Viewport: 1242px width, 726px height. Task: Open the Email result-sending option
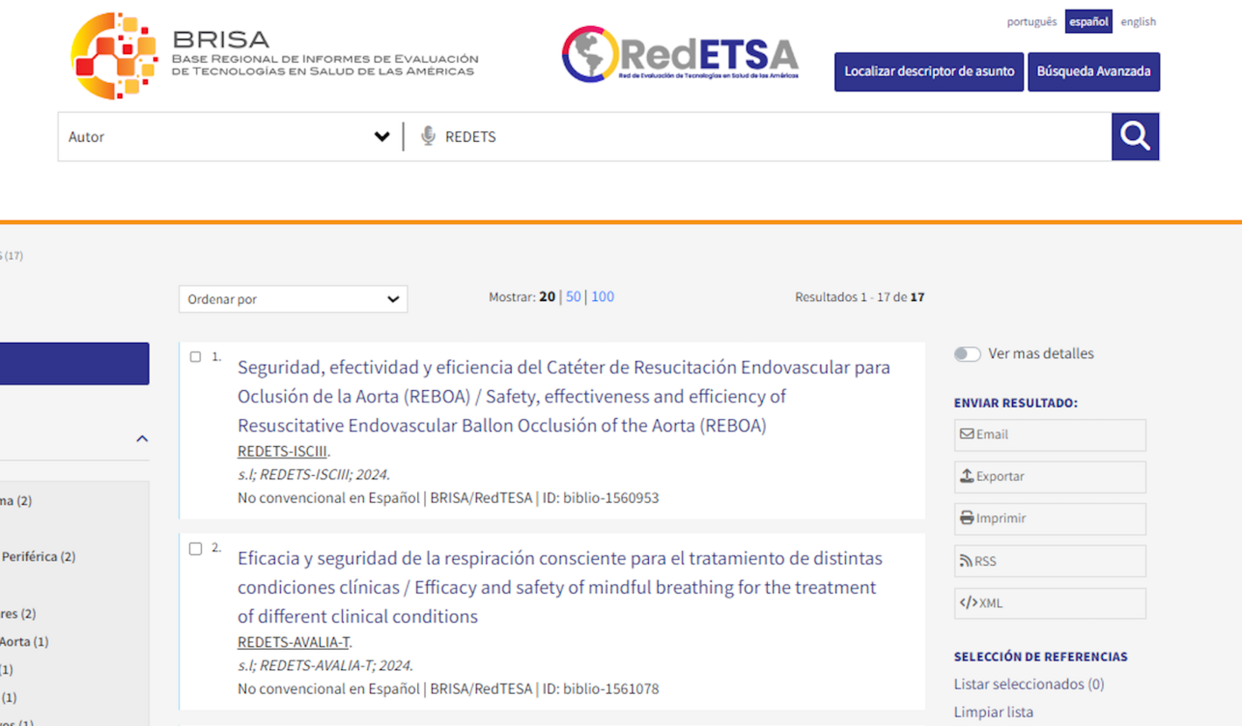1049,435
